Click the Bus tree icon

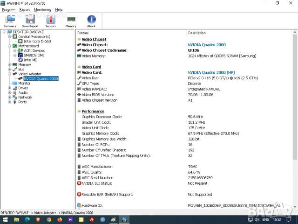[x=15, y=69]
